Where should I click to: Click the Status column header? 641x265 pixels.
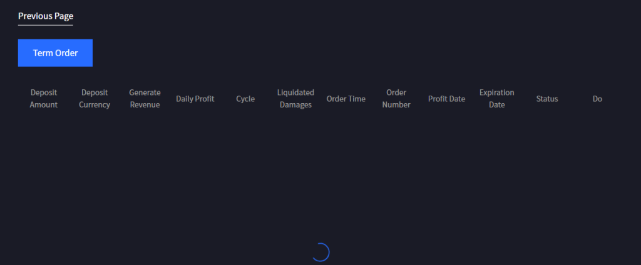(x=547, y=99)
